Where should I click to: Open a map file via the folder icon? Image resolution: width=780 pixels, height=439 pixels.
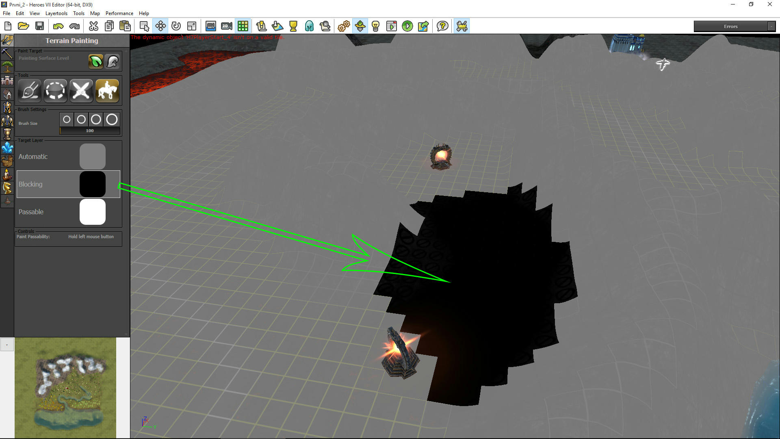pos(24,26)
